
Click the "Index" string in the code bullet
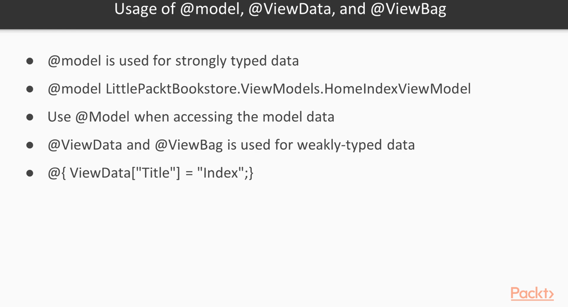220,173
